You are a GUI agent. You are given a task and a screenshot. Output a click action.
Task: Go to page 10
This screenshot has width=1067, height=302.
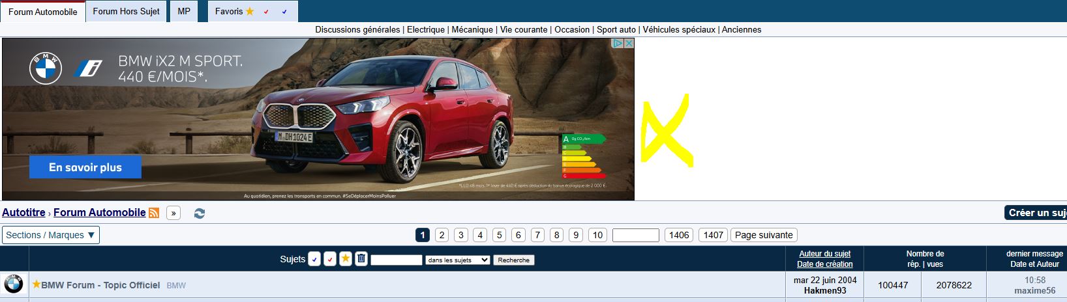597,235
